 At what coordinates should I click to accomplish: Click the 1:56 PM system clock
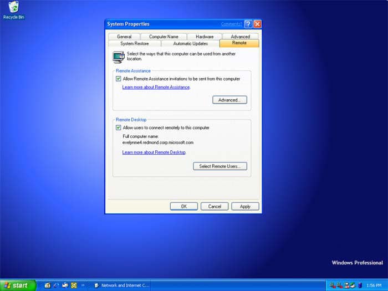pyautogui.click(x=374, y=285)
